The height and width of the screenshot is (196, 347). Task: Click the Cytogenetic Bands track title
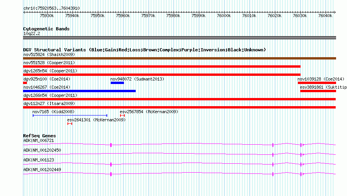coord(46,29)
